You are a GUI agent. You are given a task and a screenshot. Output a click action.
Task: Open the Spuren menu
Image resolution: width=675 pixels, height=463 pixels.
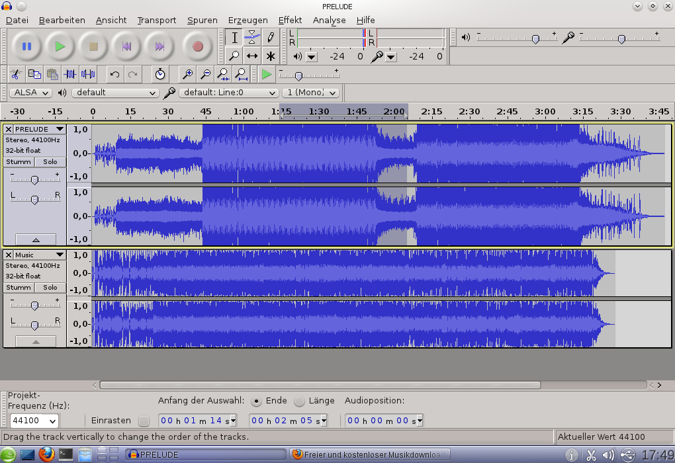202,21
